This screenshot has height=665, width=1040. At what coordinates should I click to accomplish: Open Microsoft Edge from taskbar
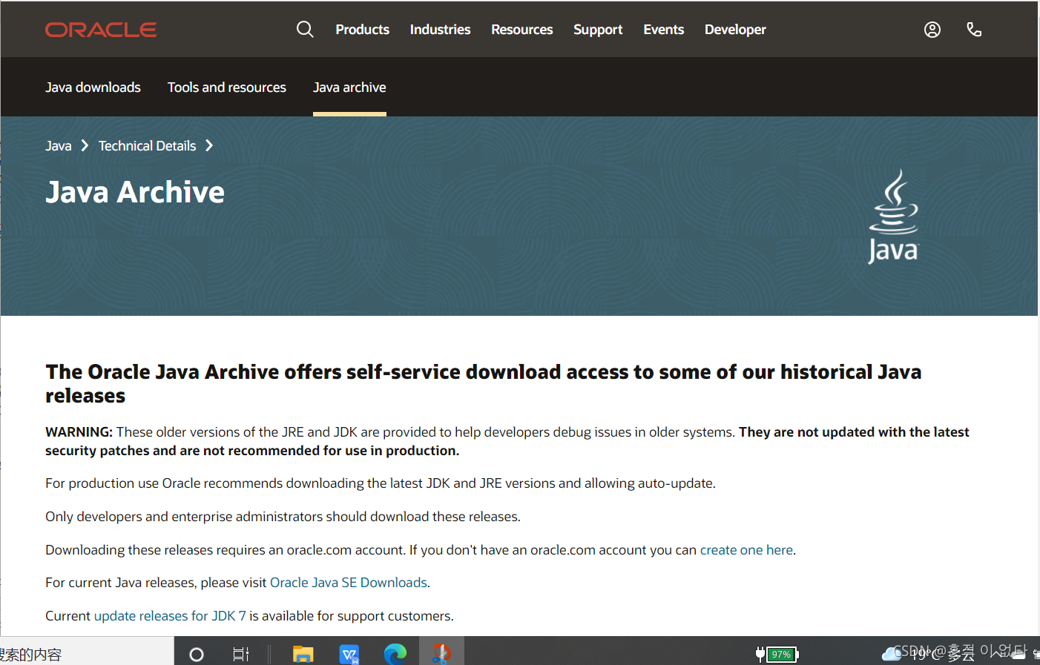(395, 655)
